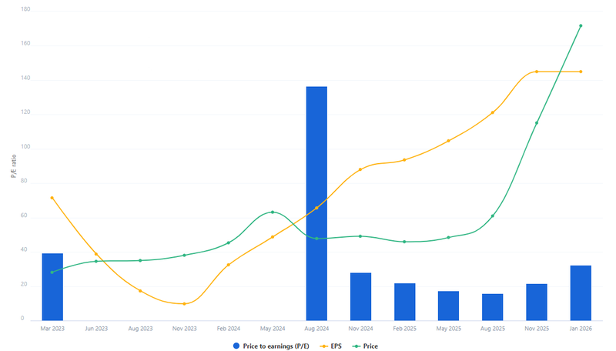This screenshot has width=616, height=351.
Task: Click the lowest EPS point at Nov 2023
Action: point(185,303)
